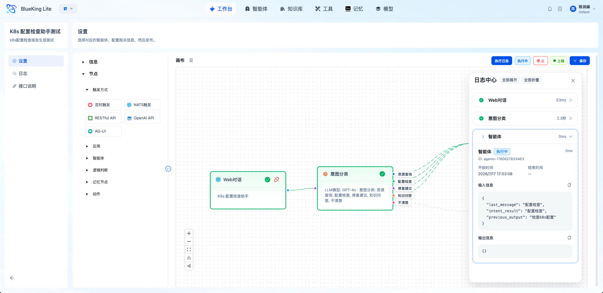
Task: Copy 输入信息 with its copy icon
Action: coord(569,185)
